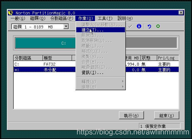This screenshot has width=192, height=139.
Task: Click the 994.8 used MB value
Action: pos(132,64)
